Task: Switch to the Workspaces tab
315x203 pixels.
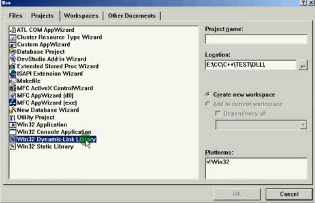Action: coord(81,16)
